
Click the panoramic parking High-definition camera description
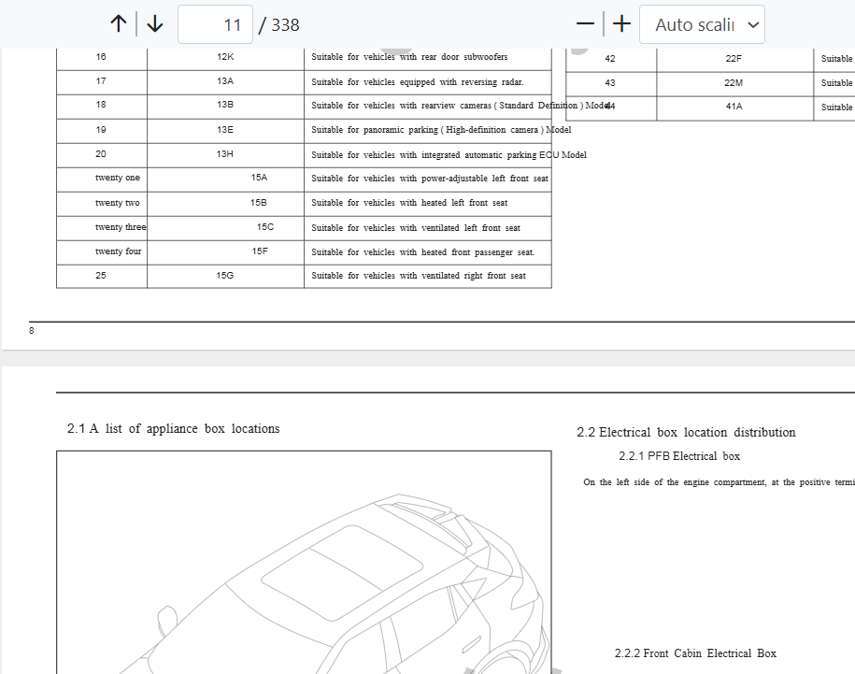441,130
